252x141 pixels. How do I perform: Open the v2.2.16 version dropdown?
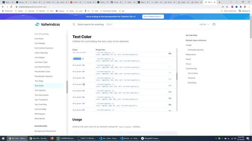point(204,24)
